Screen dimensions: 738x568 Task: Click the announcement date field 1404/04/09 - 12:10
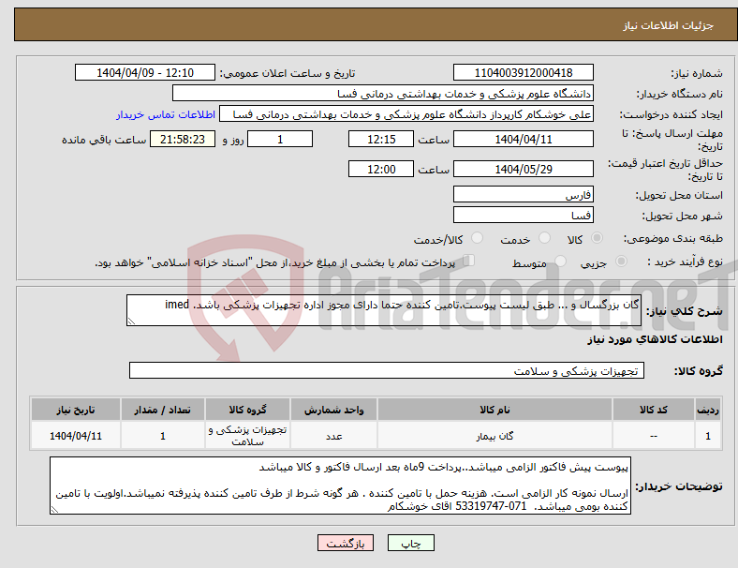tap(145, 72)
